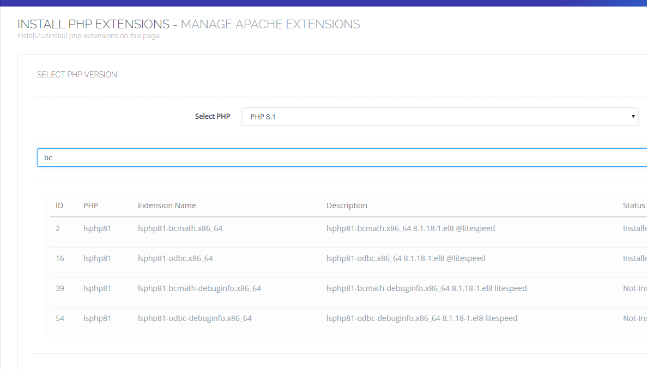
Task: Click the Description column header
Action: click(x=347, y=205)
